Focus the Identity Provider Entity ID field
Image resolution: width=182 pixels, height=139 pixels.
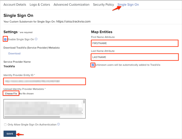tap(44, 81)
